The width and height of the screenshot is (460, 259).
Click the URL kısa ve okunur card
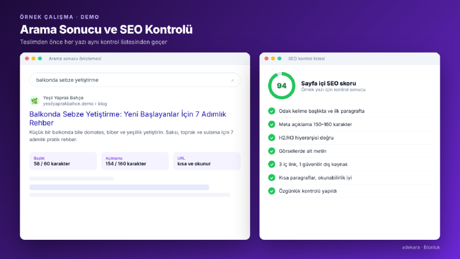pos(207,161)
